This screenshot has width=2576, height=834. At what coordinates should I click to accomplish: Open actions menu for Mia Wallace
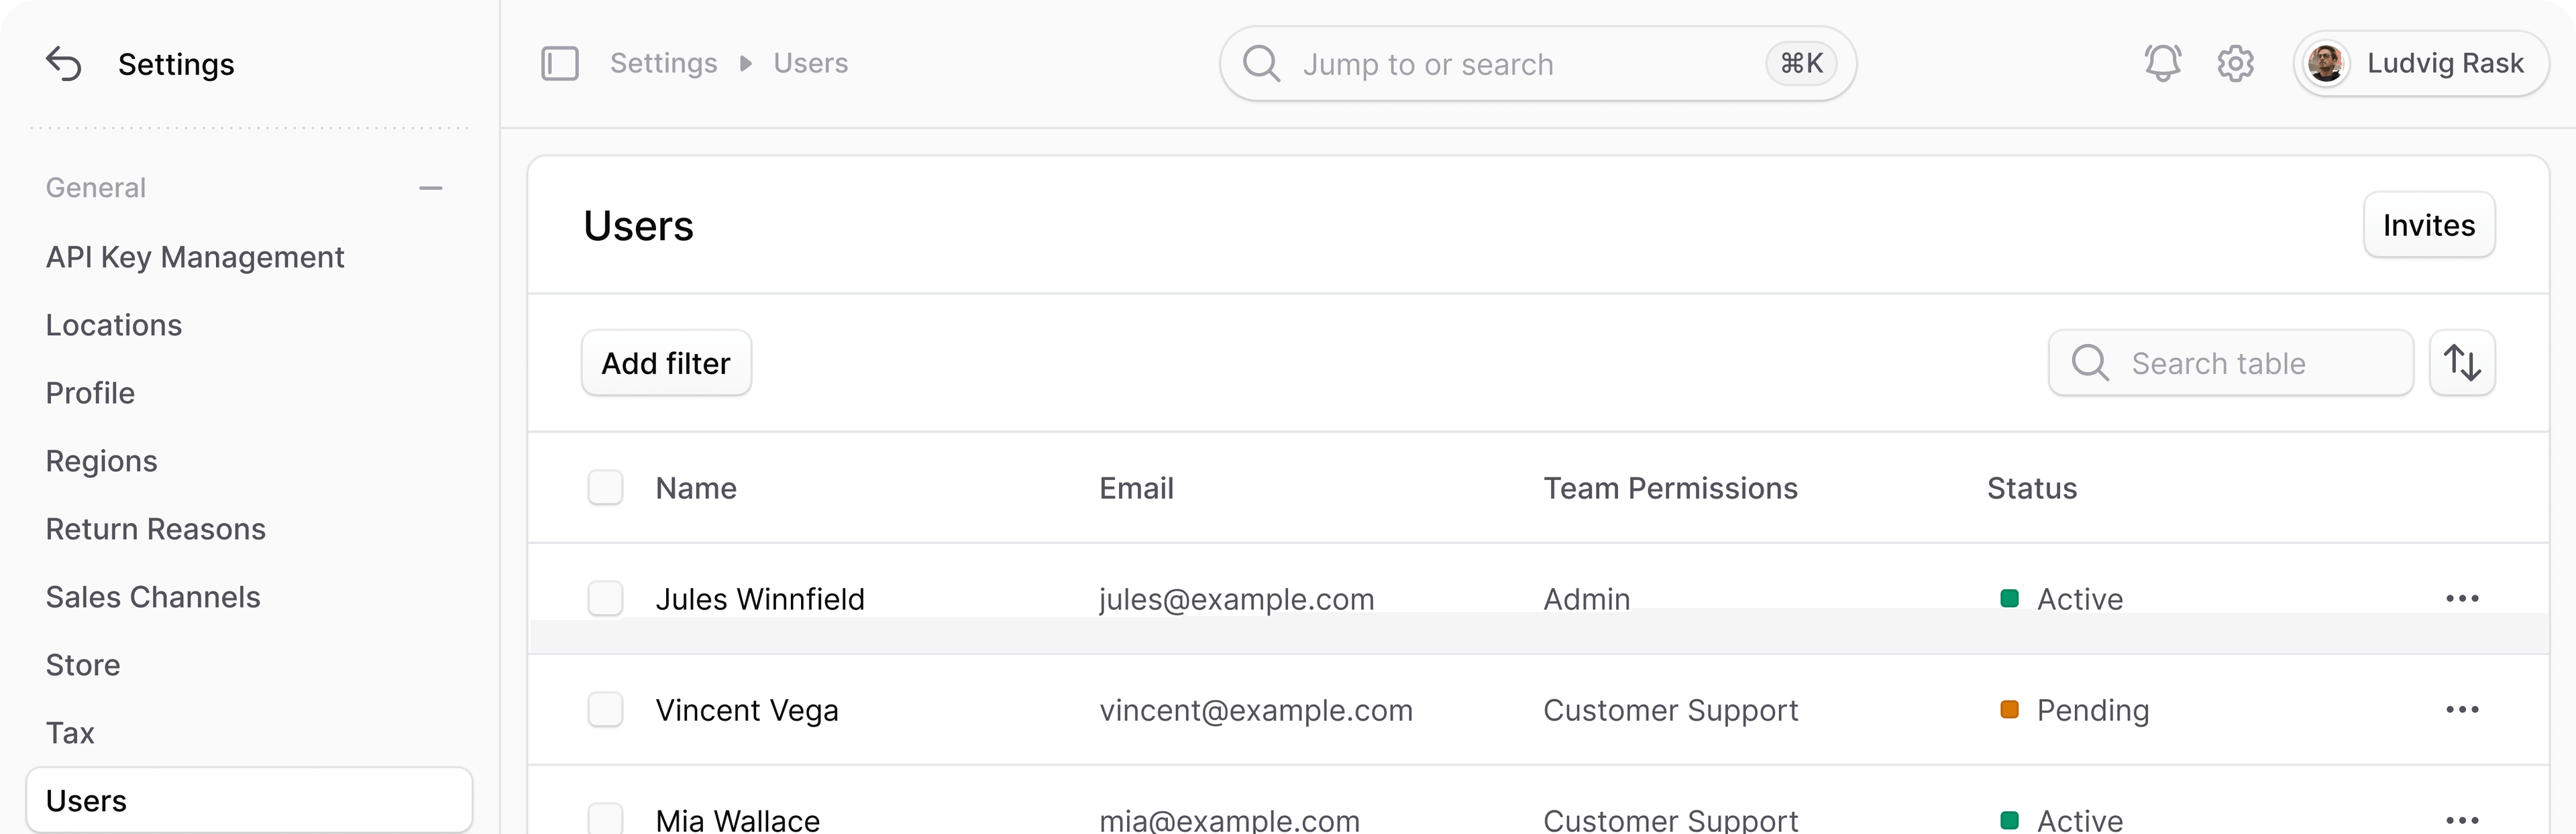pyautogui.click(x=2462, y=819)
